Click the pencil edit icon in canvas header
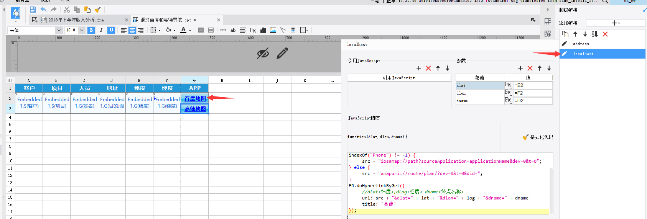The height and width of the screenshot is (219, 647). 282,53
